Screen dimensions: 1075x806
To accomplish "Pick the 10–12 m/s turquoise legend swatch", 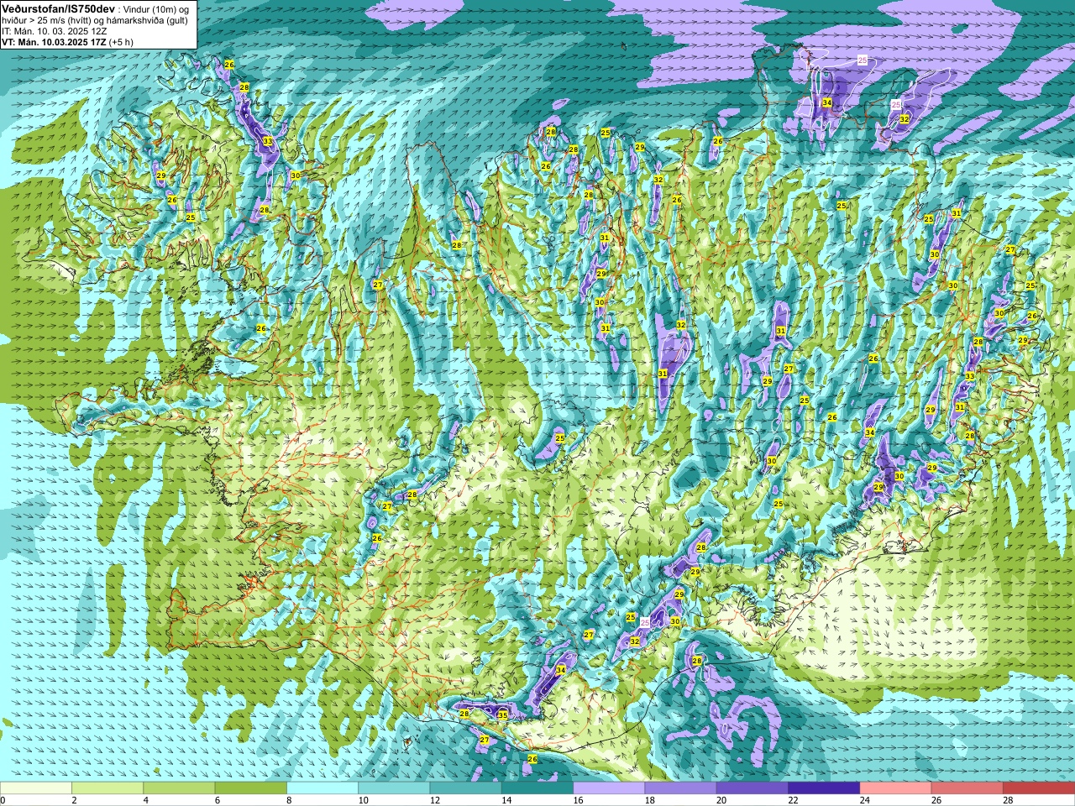I will pyautogui.click(x=394, y=788).
